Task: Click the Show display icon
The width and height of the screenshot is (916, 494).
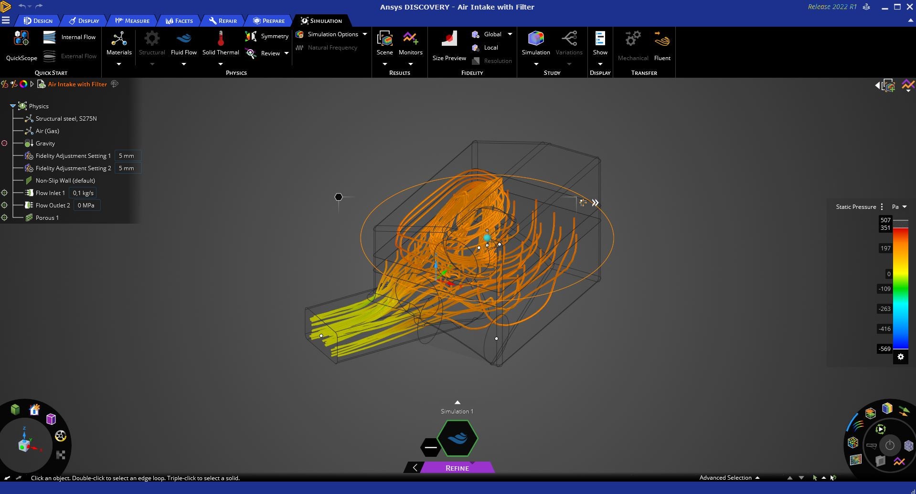Action: click(x=600, y=39)
